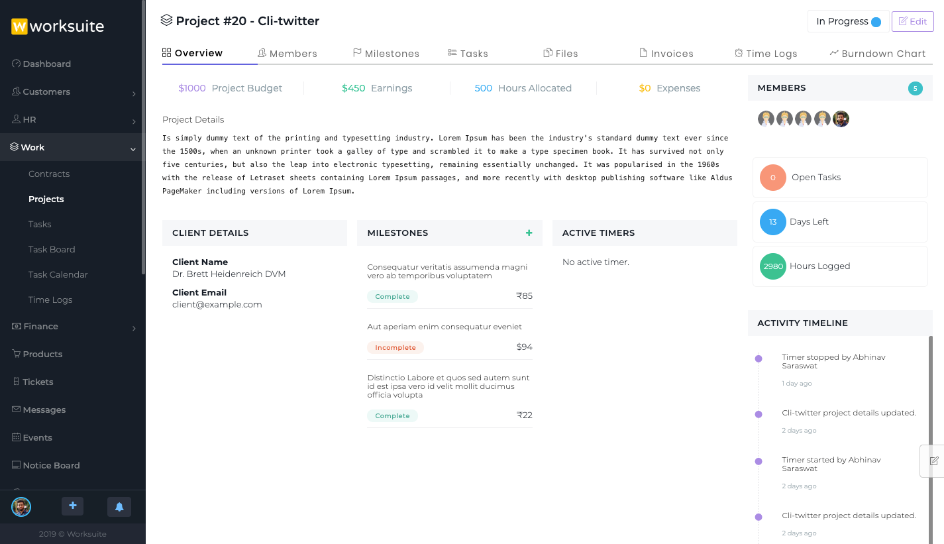This screenshot has width=944, height=544.
Task: Open the floating sticky note icon
Action: (x=933, y=461)
